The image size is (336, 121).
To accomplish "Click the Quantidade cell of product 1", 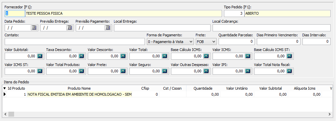I will [x=203, y=94].
